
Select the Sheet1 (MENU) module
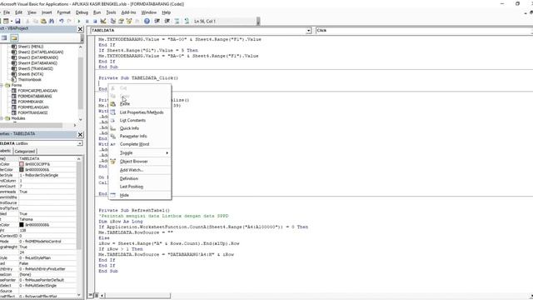click(31, 47)
